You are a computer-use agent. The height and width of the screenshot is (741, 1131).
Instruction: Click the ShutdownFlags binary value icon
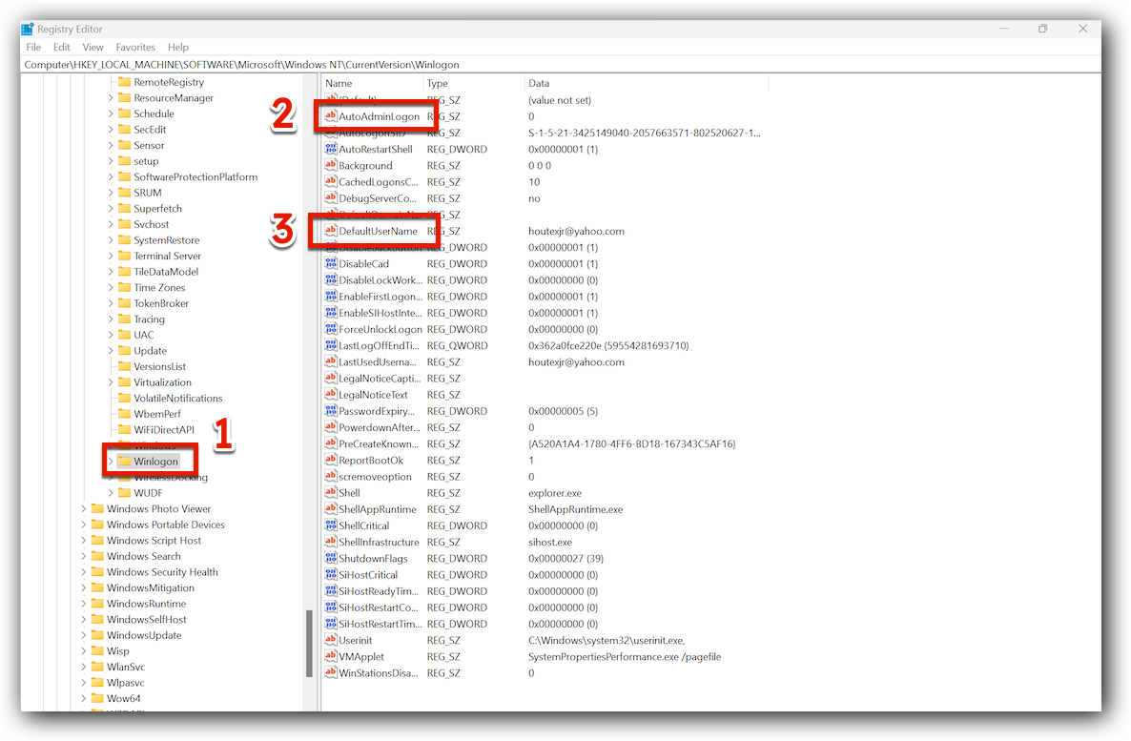coord(331,559)
